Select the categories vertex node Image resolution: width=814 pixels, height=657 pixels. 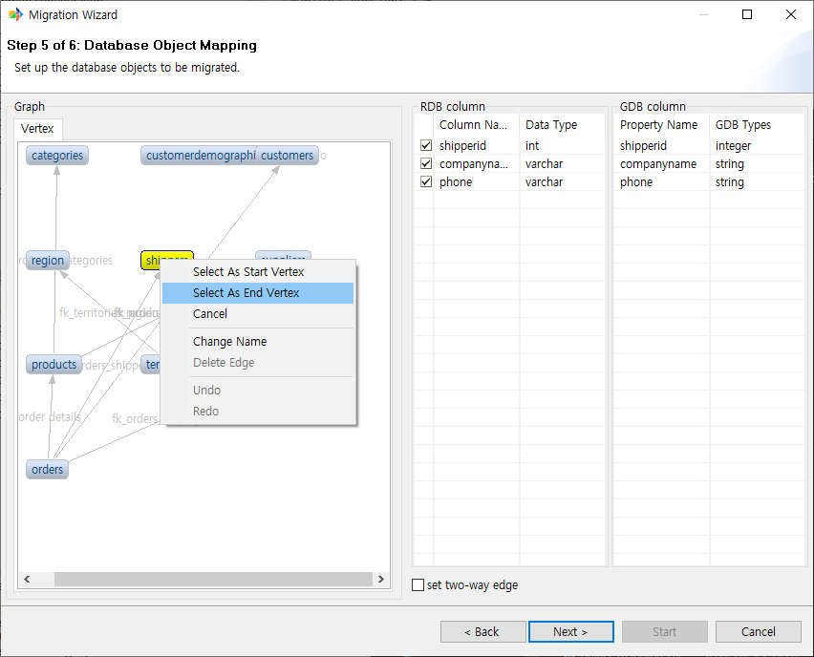(x=57, y=156)
